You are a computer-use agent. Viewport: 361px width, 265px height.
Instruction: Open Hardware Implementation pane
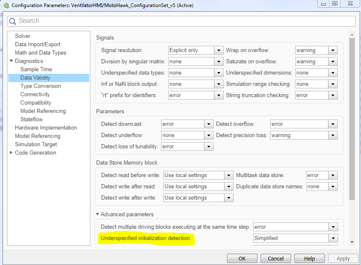[46, 127]
